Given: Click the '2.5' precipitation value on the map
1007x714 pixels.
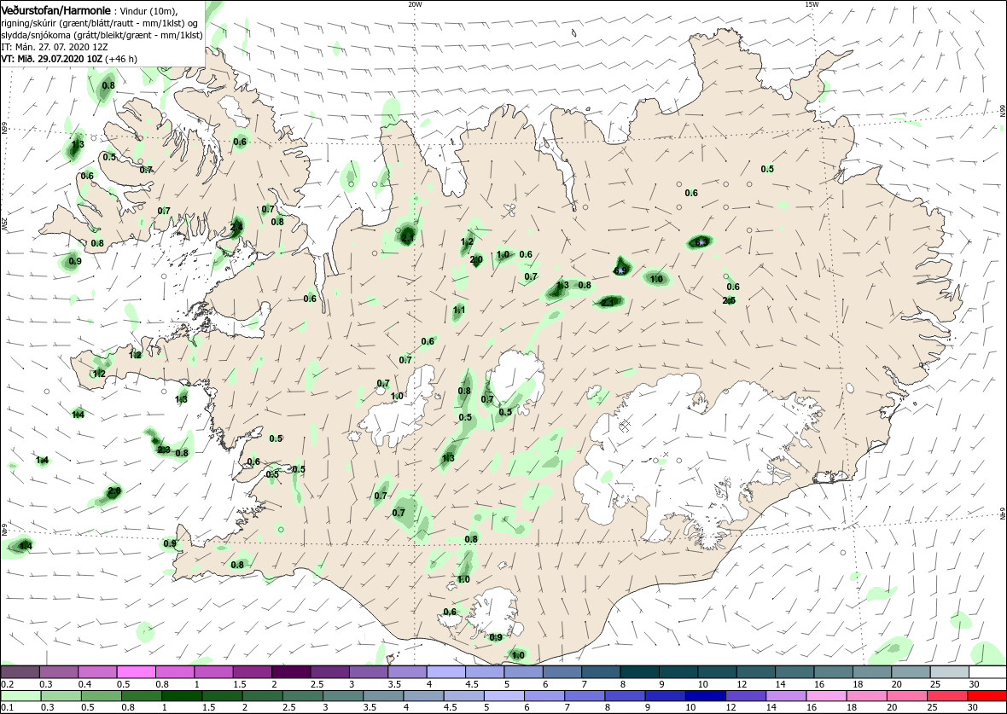Looking at the screenshot, I should pyautogui.click(x=729, y=300).
